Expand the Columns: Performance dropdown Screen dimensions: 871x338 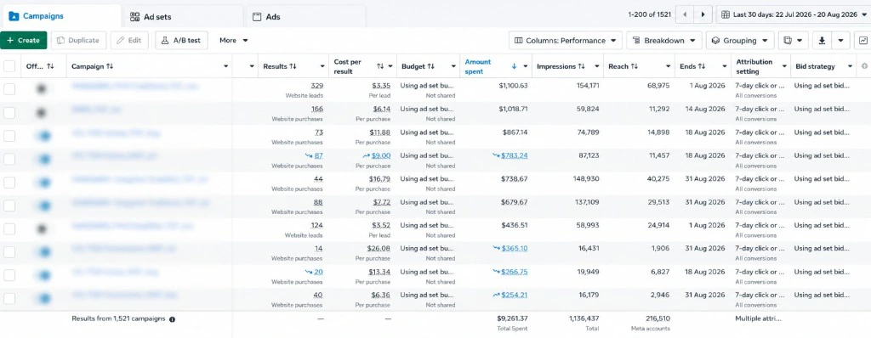pyautogui.click(x=566, y=41)
